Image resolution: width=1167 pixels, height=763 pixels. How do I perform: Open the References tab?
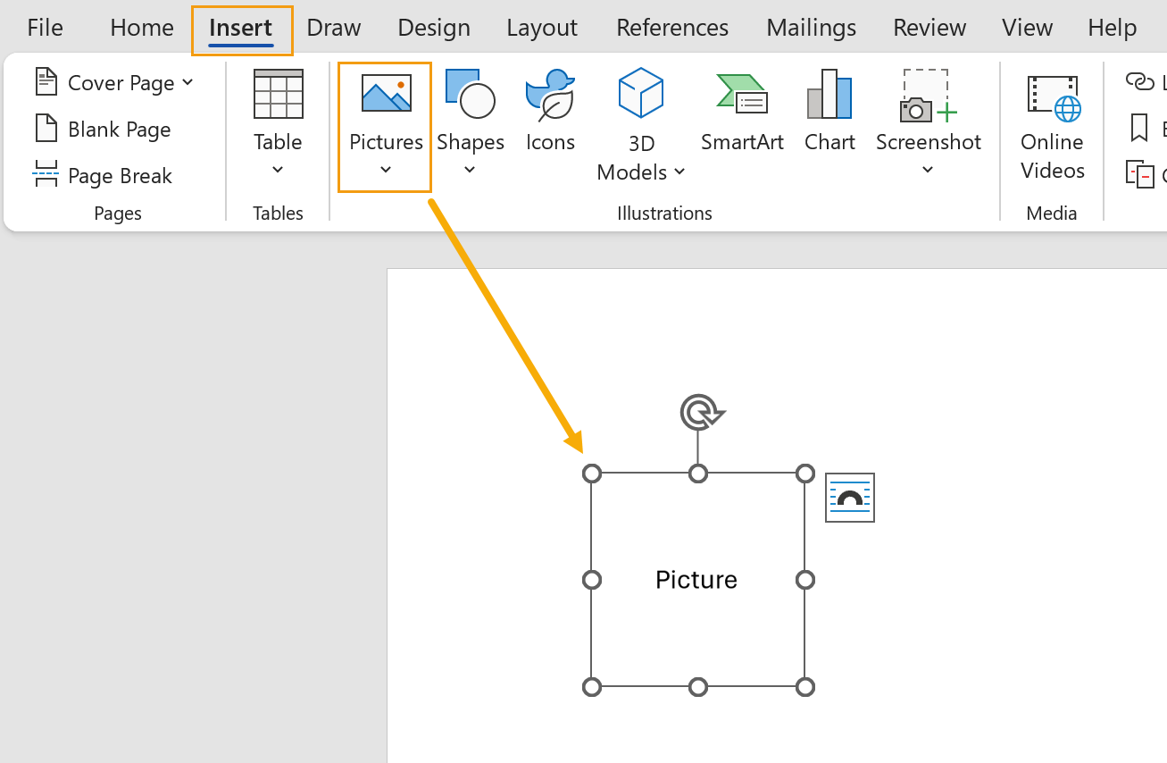pos(671,28)
